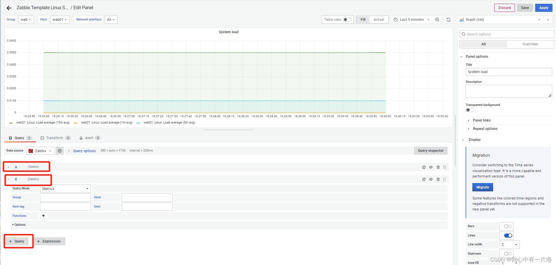The height and width of the screenshot is (265, 556).
Task: Click the Graph (old) visualization icon
Action: click(462, 20)
